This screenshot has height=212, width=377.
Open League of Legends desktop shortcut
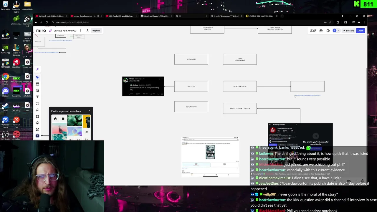[16, 49]
